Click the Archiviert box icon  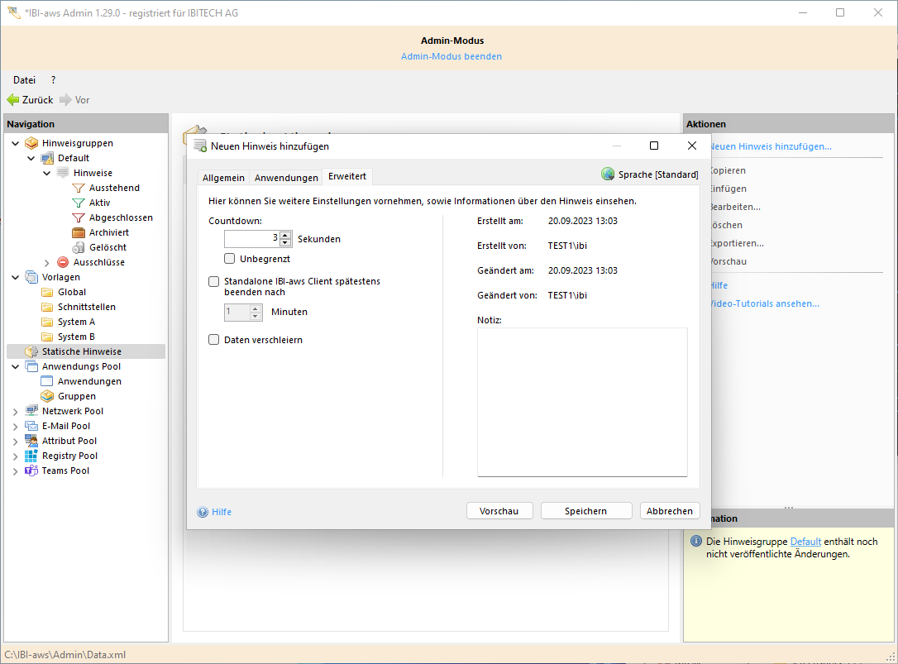click(x=79, y=232)
